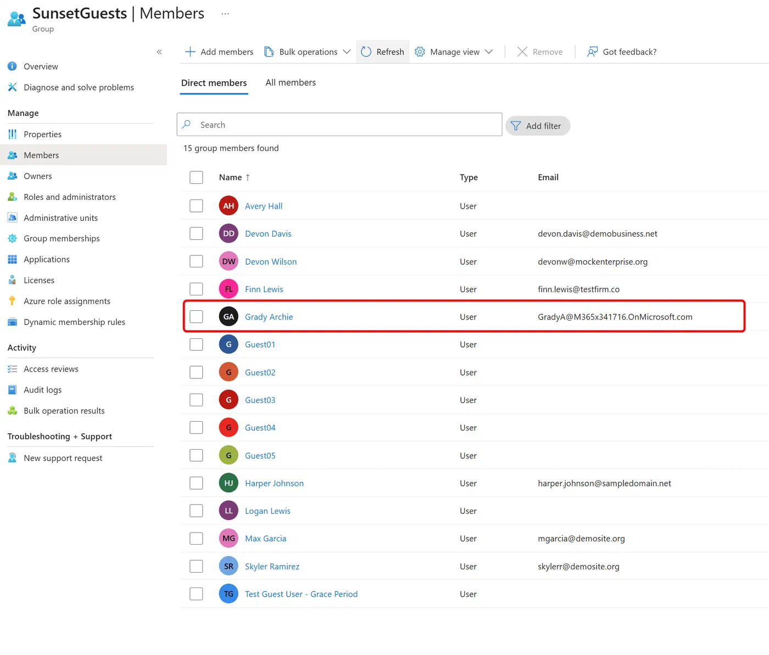769x655 pixels.
Task: Click the Applications grid icon
Action: point(12,260)
